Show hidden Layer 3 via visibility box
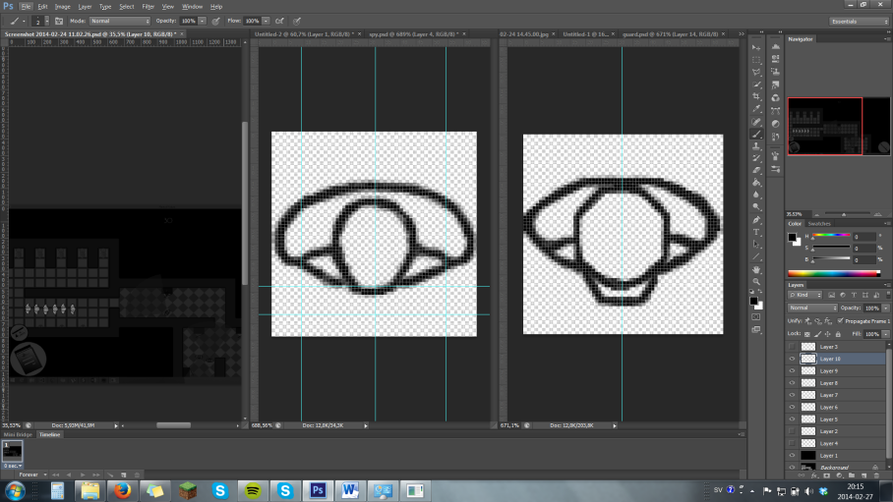The image size is (893, 502). [x=792, y=347]
